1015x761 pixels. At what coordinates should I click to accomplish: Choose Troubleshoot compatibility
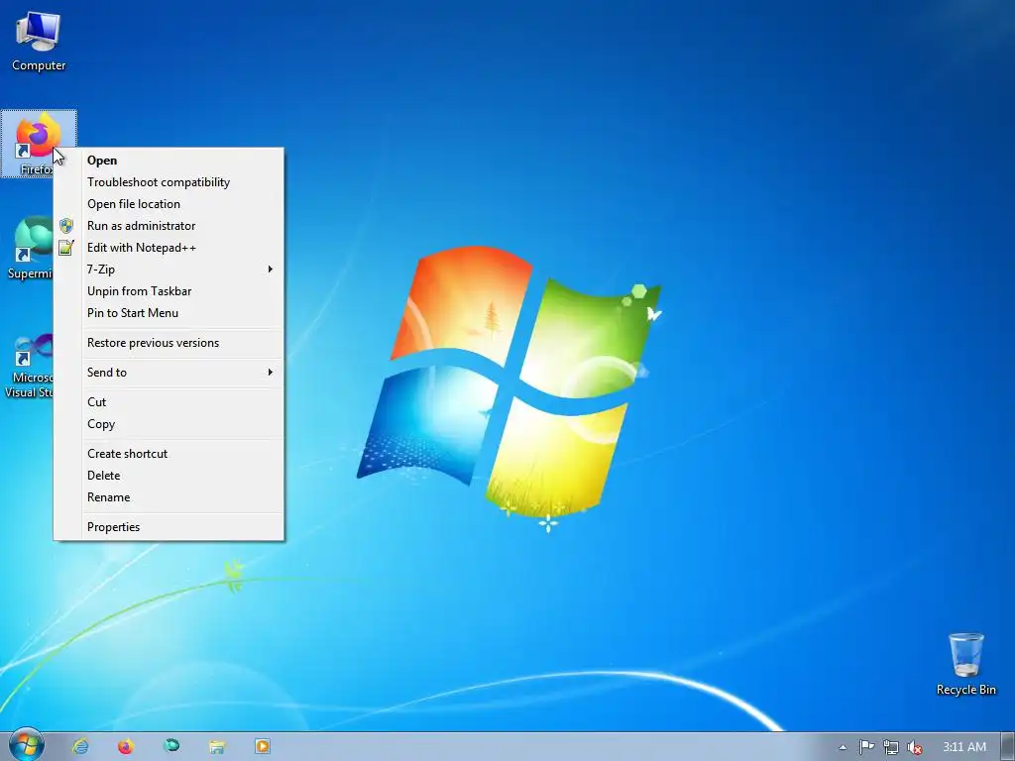click(169, 182)
